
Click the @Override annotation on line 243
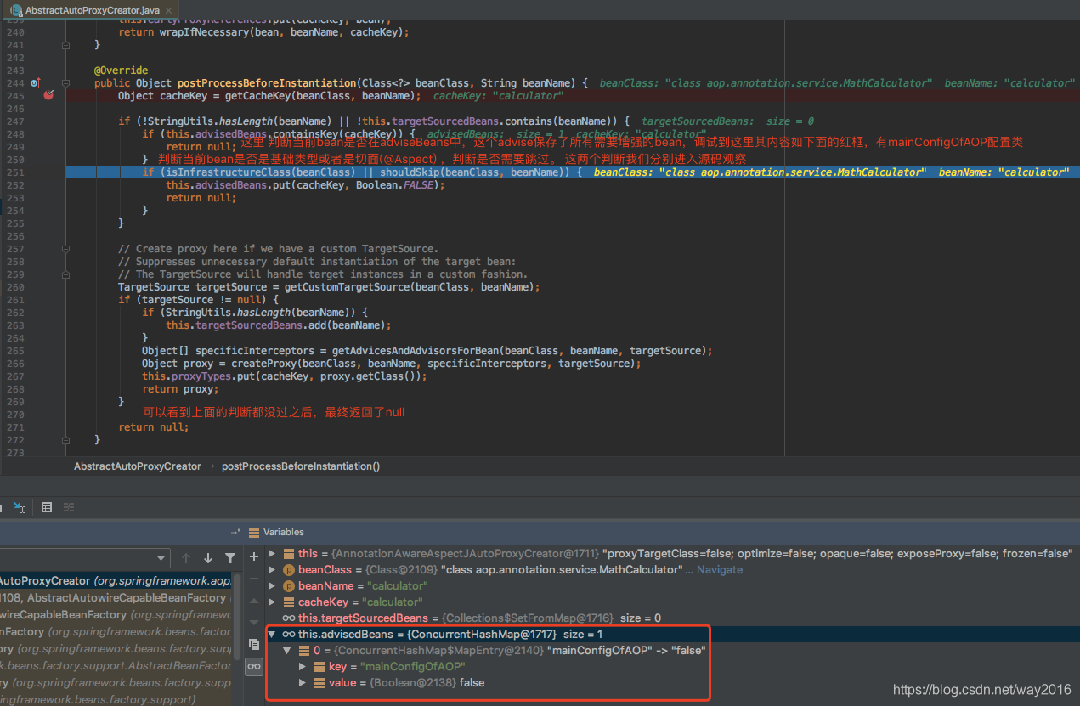pyautogui.click(x=122, y=70)
